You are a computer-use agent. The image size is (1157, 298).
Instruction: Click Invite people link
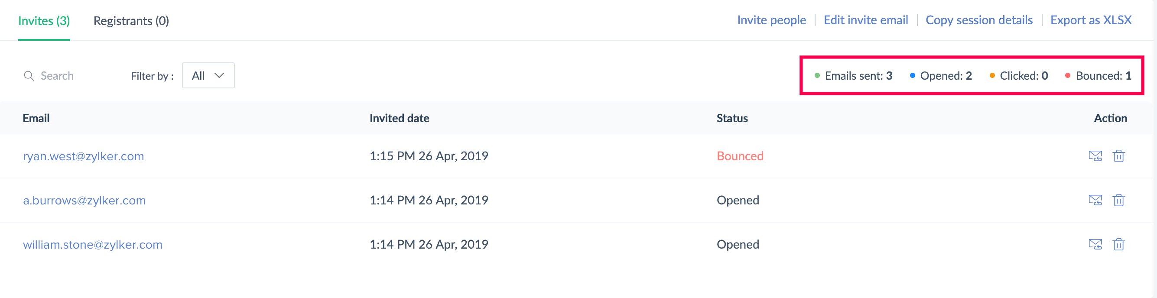771,20
